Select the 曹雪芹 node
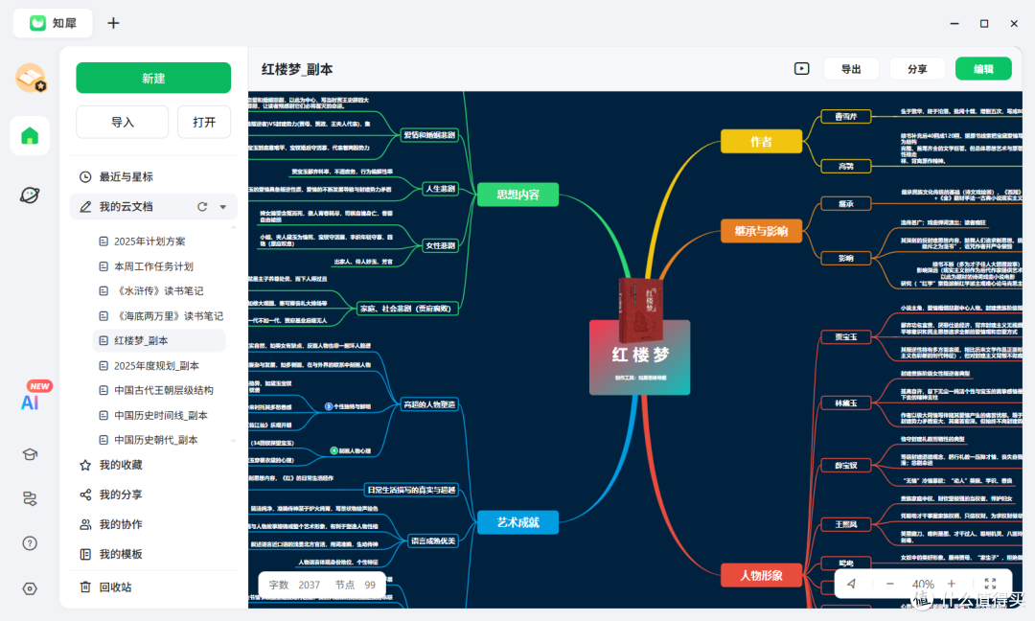This screenshot has width=1035, height=621. click(x=845, y=116)
